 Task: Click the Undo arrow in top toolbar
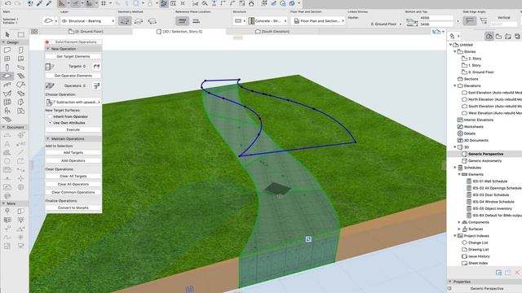point(7,3)
